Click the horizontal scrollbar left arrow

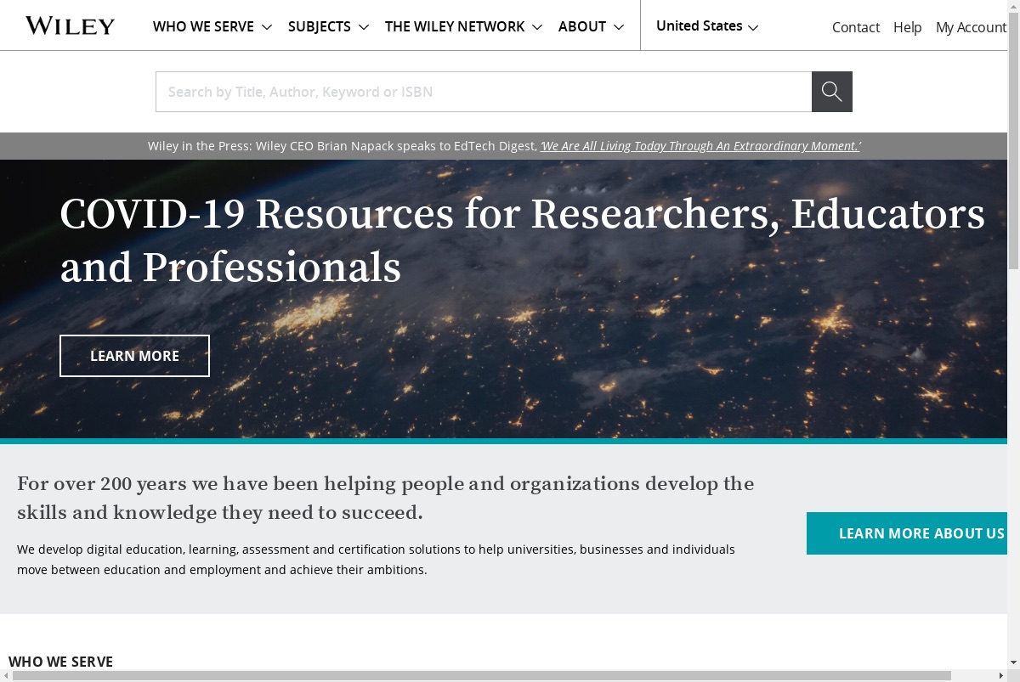(x=6, y=675)
